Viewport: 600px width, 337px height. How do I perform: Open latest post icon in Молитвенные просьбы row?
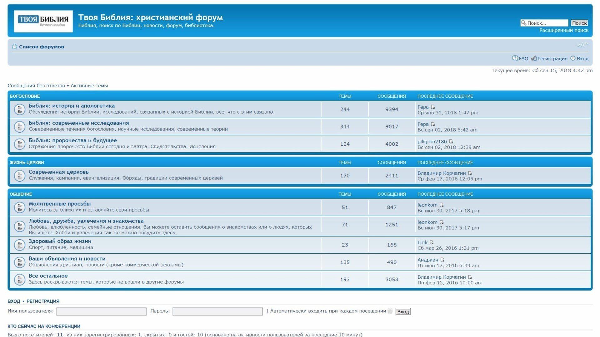point(442,205)
